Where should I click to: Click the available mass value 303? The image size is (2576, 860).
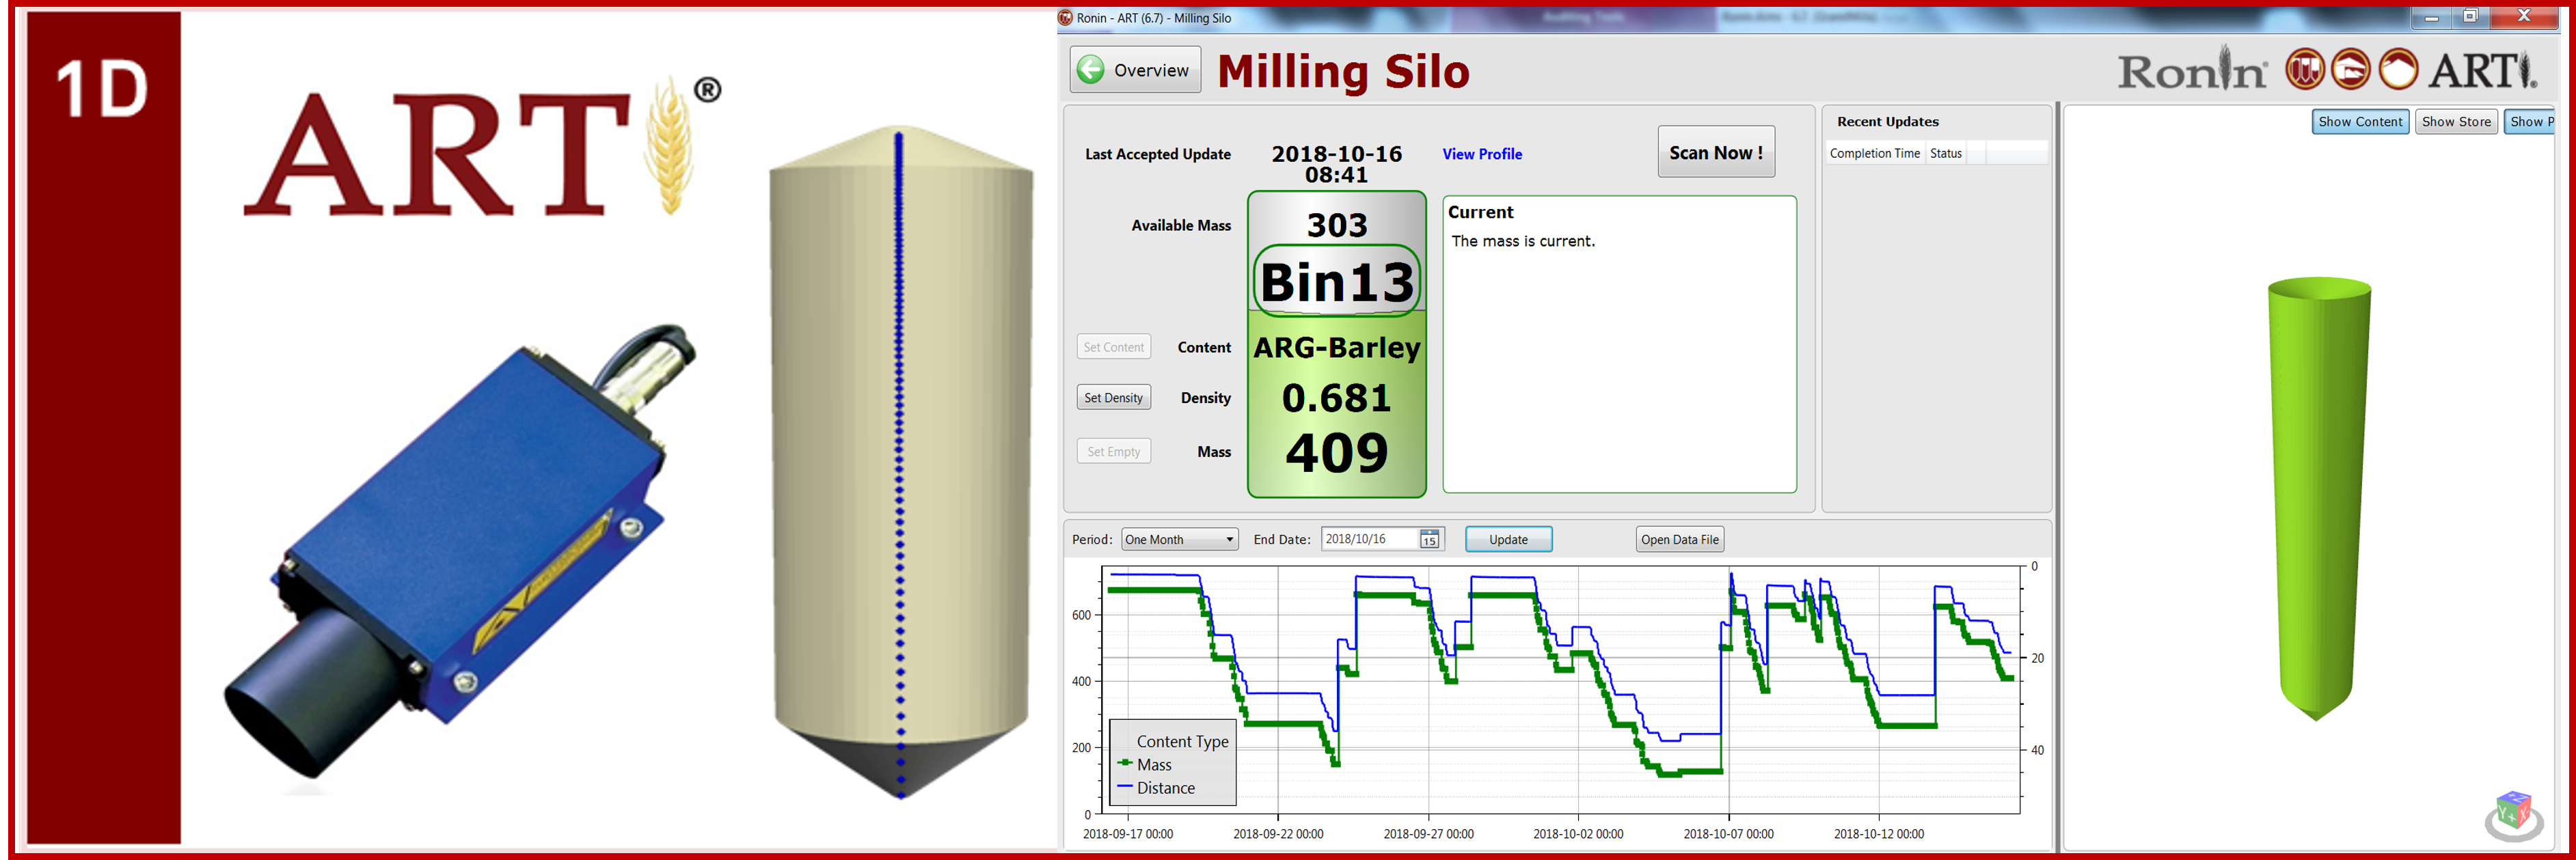[x=1337, y=225]
